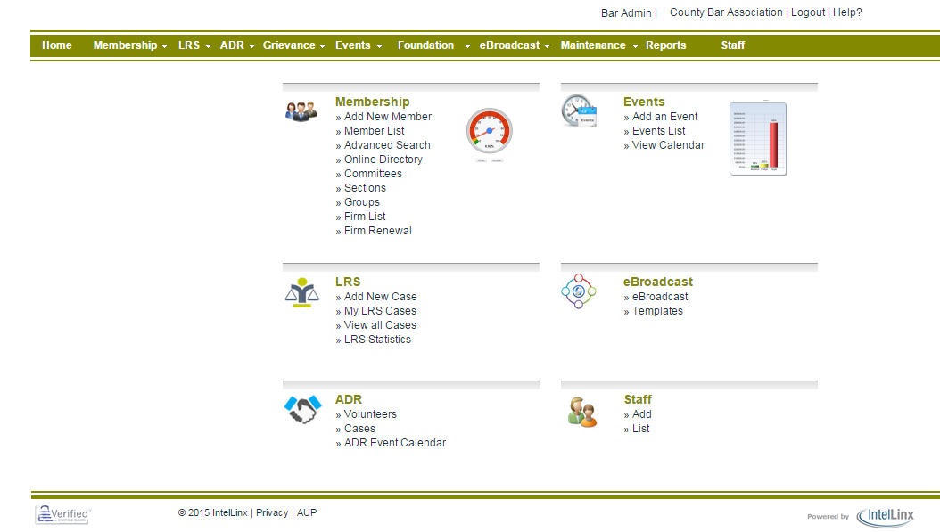Open the View Calendar link
Viewport: 940px width, 532px height.
pos(668,145)
